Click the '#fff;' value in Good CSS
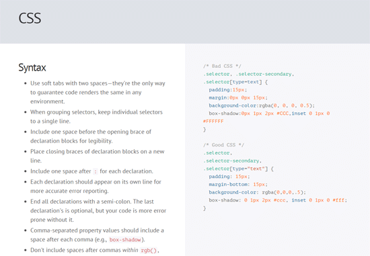This screenshot has height=256, width=370. pos(340,200)
